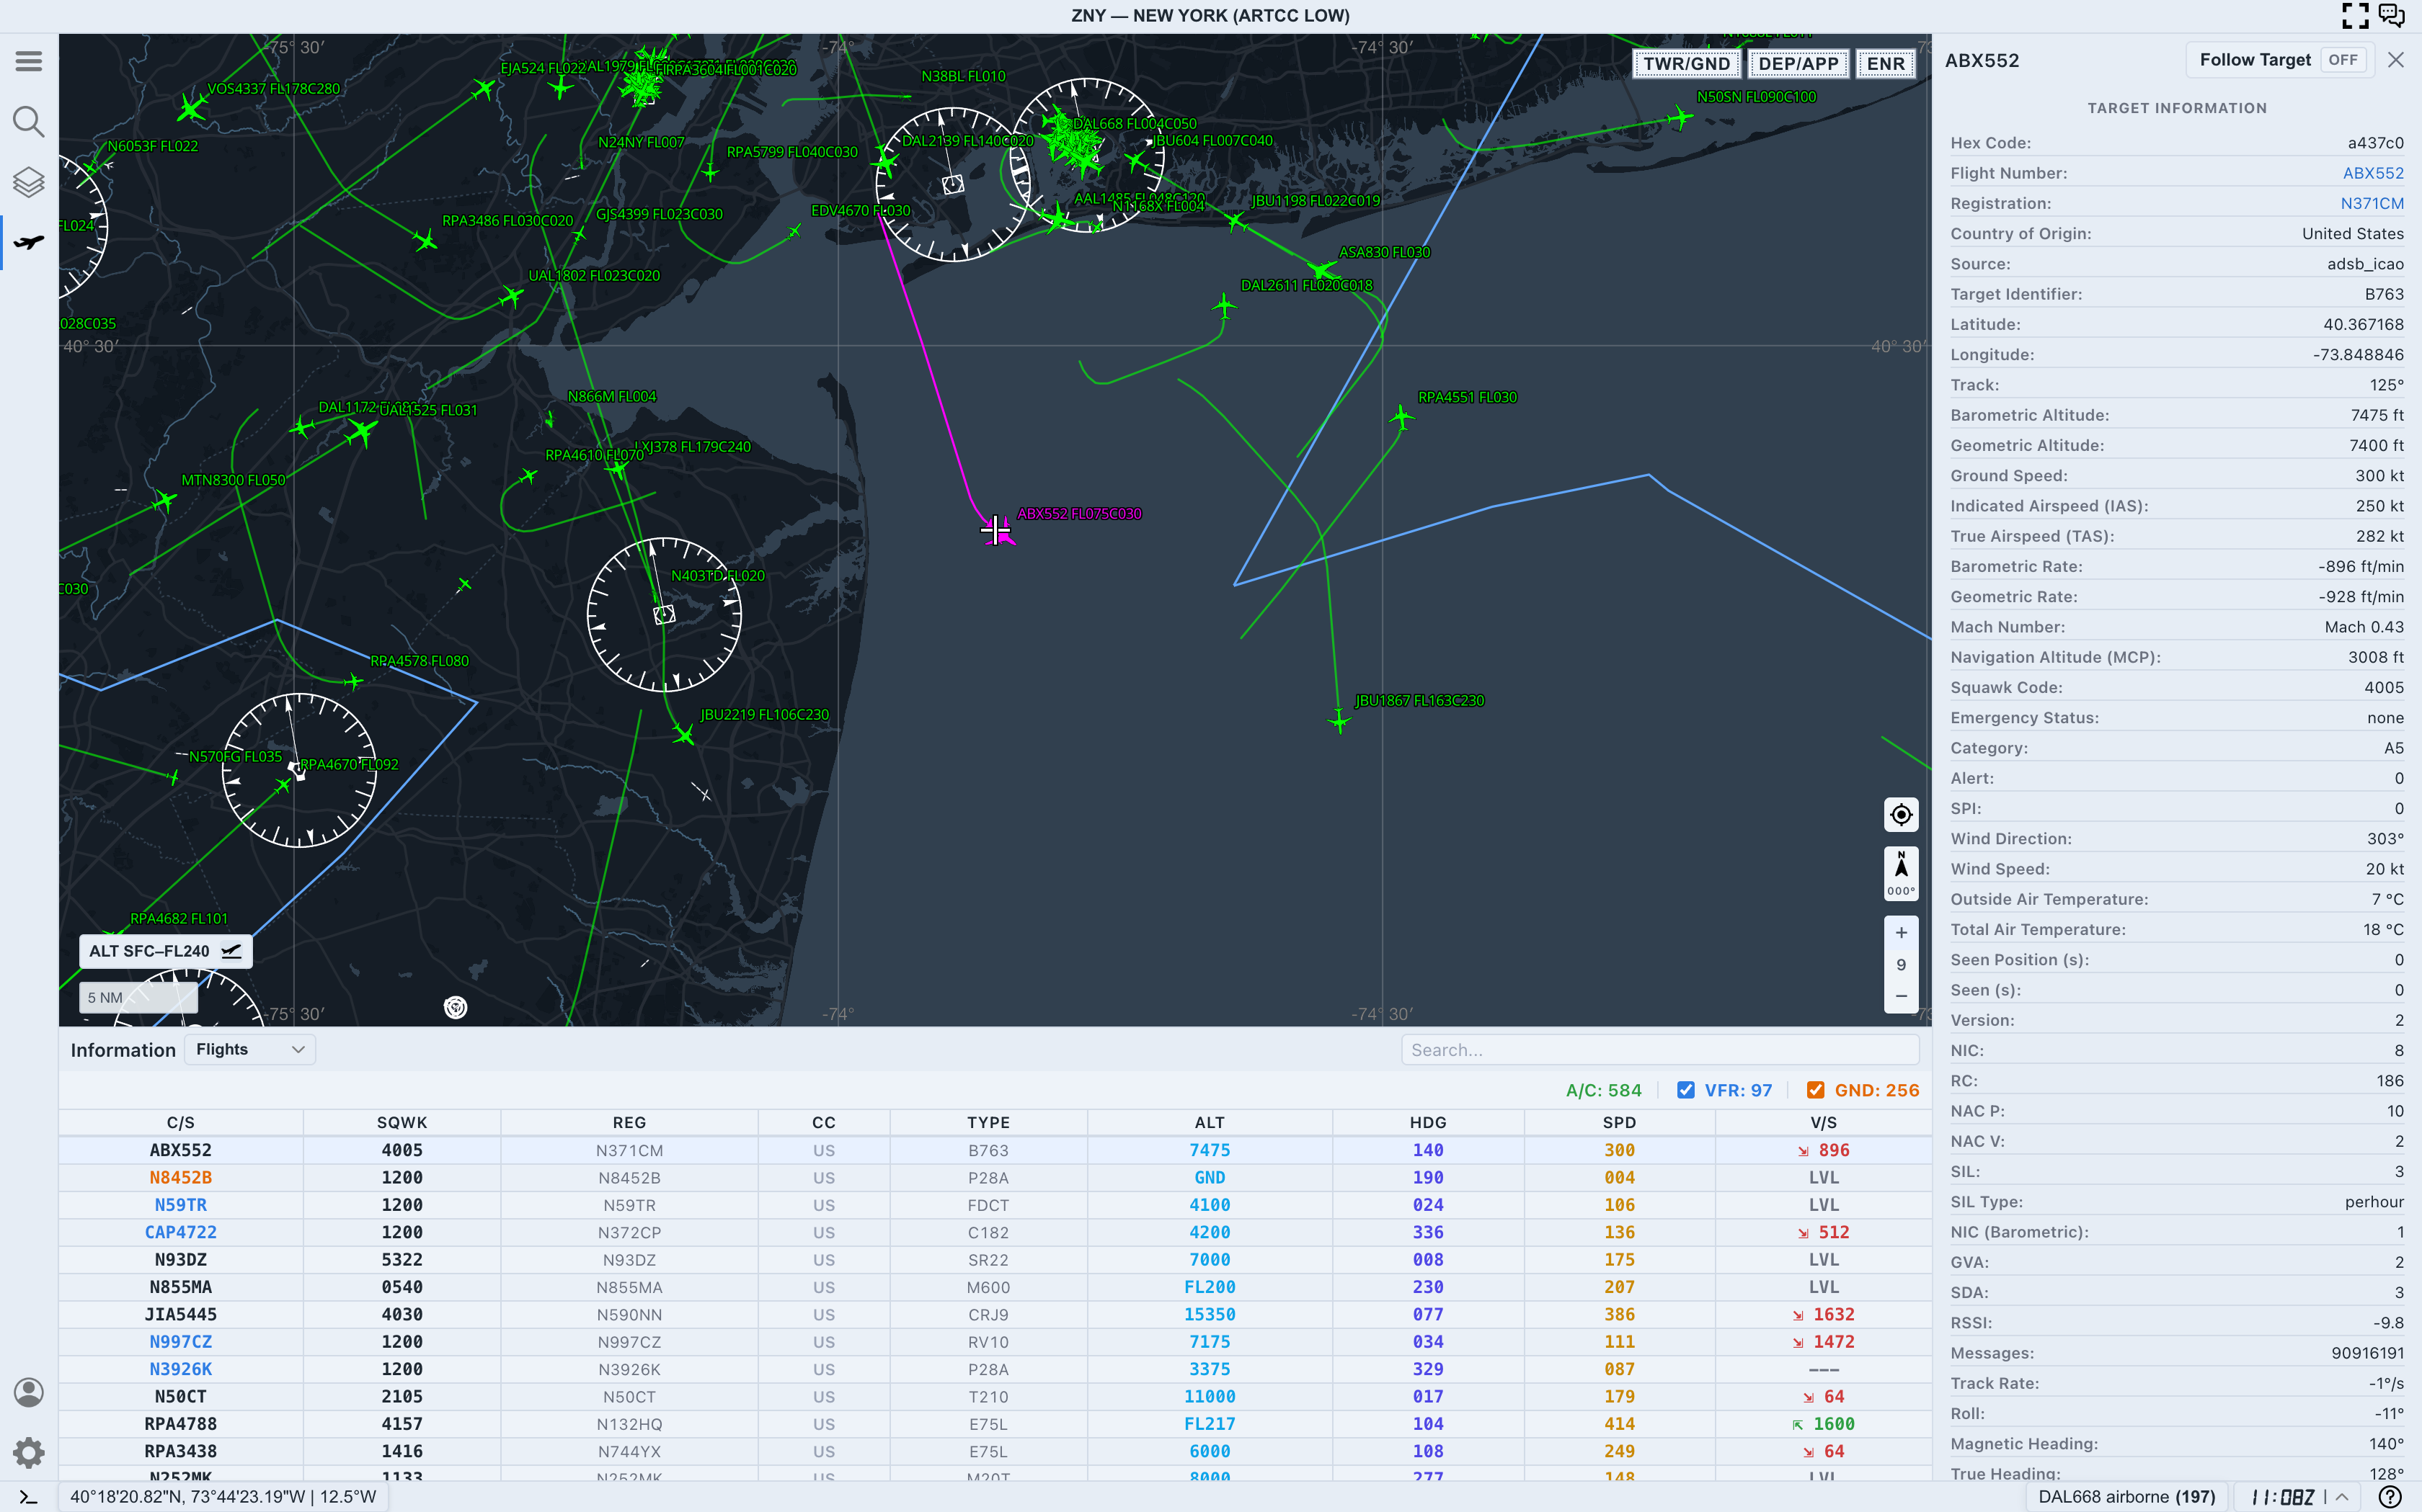Click the N50CT callsign cell
The width and height of the screenshot is (2422, 1512).
[x=180, y=1397]
